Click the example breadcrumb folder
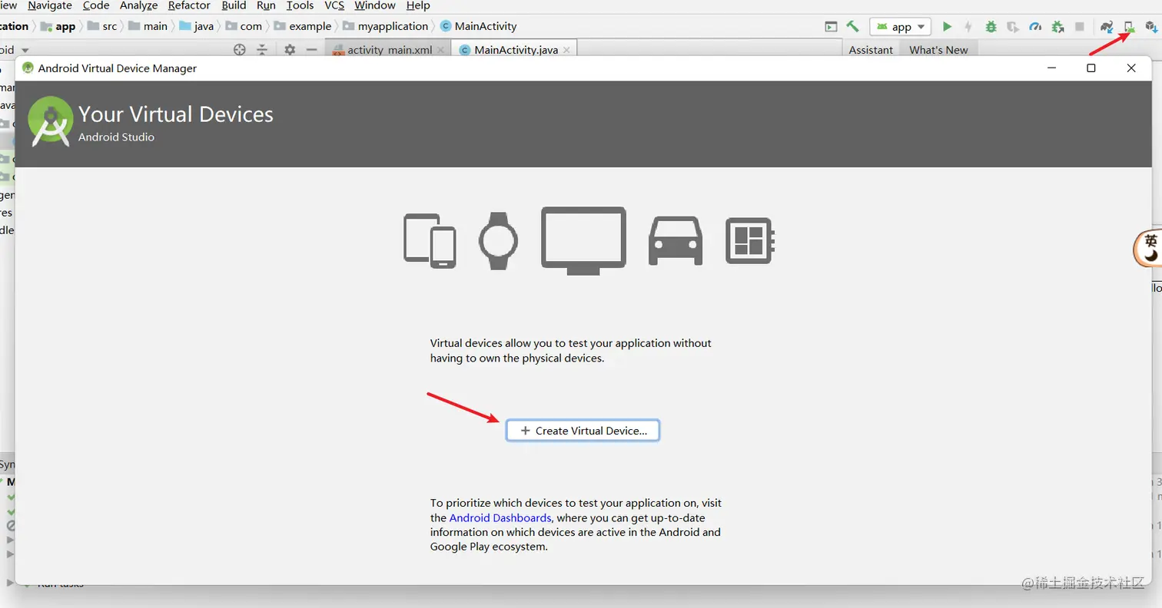The height and width of the screenshot is (608, 1162). tap(303, 26)
